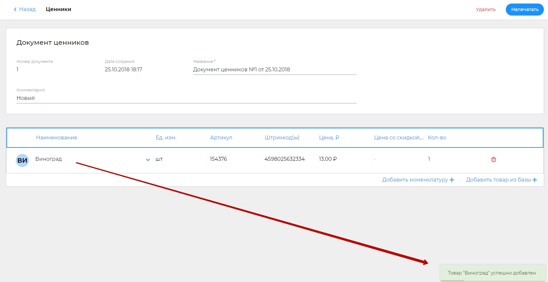548x282 pixels.
Task: Click the Артикул column header
Action: pos(221,137)
